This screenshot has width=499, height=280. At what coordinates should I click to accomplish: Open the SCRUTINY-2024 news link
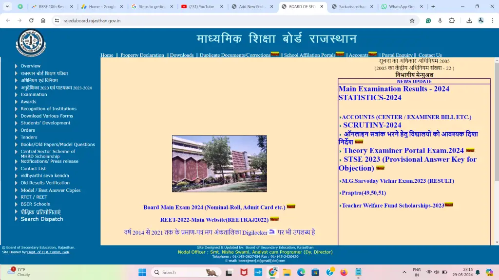[x=372, y=125]
